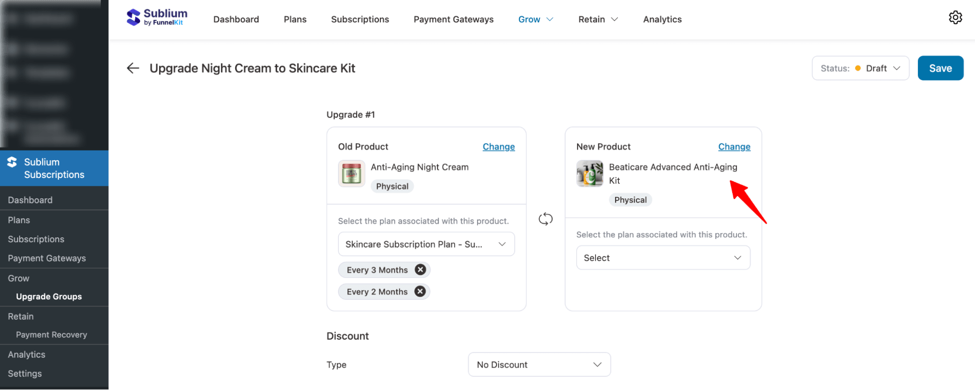This screenshot has width=975, height=390.
Task: Click the Every 2 Months tag label
Action: click(377, 292)
